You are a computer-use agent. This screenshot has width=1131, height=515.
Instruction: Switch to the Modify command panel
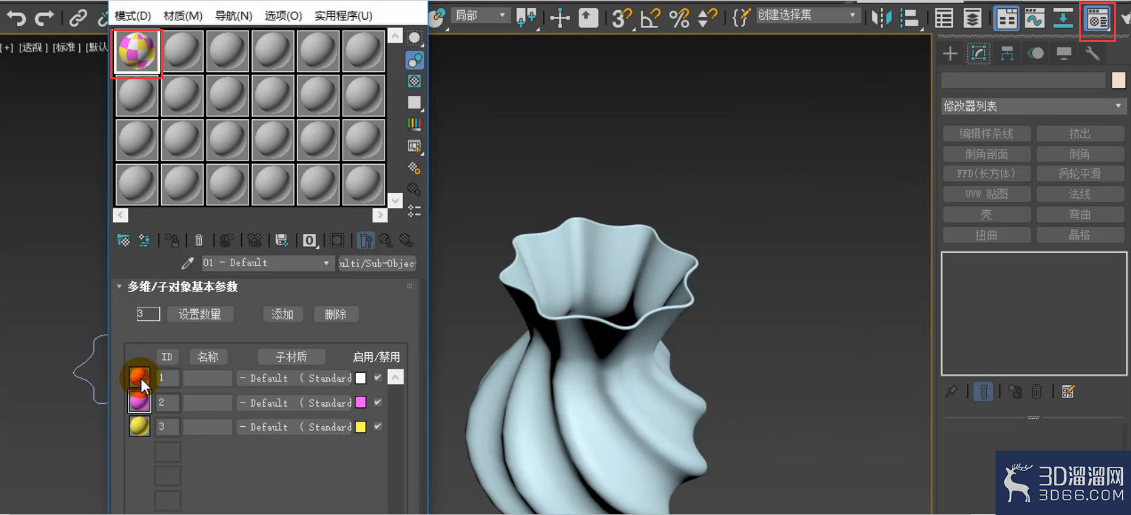pyautogui.click(x=979, y=54)
